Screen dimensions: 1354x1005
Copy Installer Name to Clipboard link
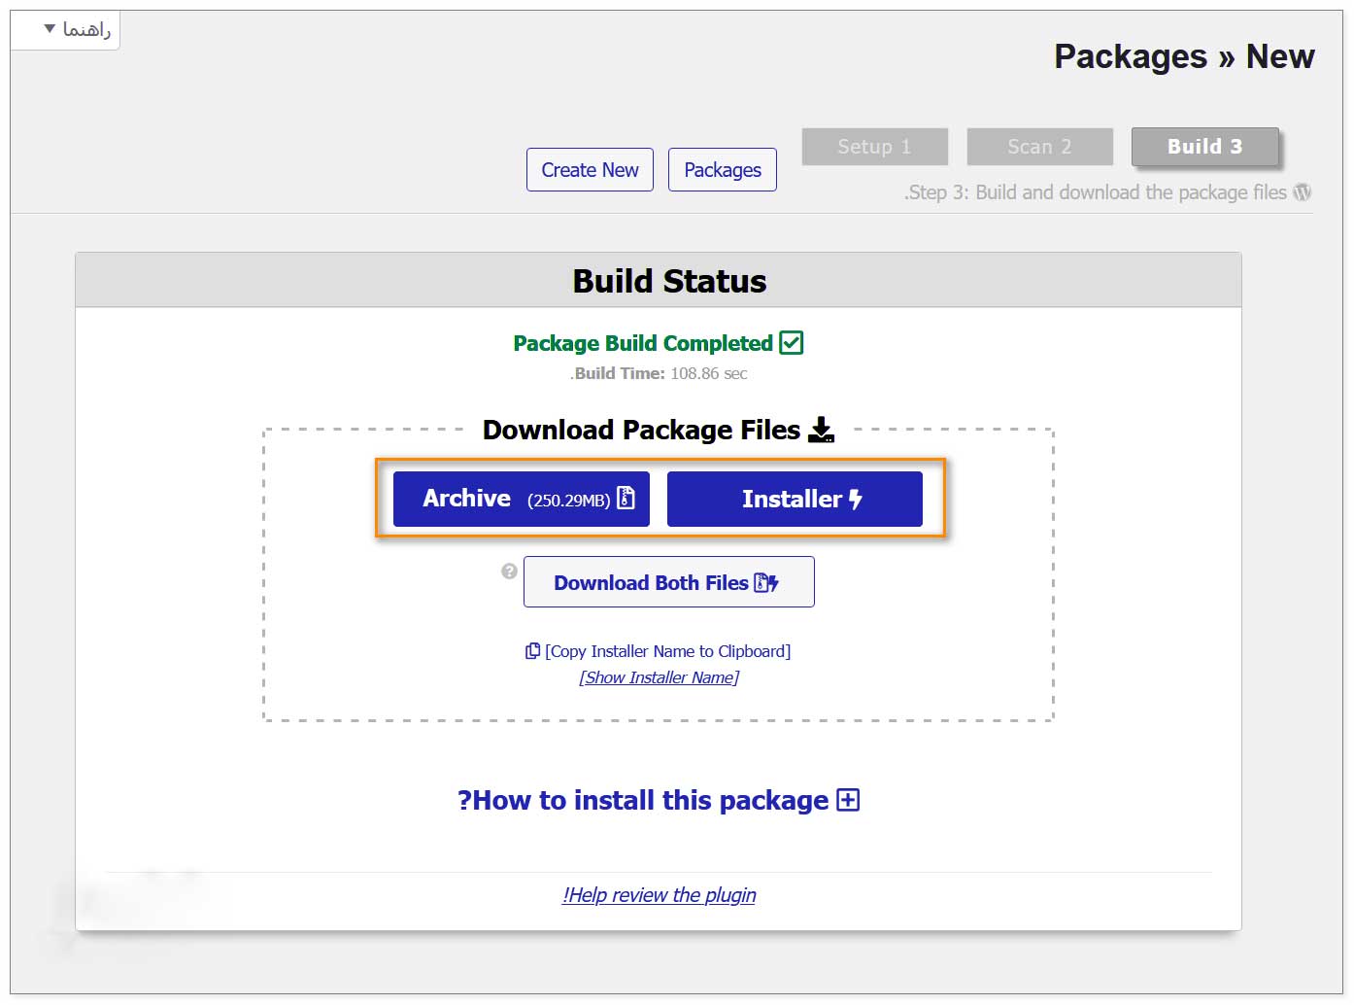tap(668, 651)
